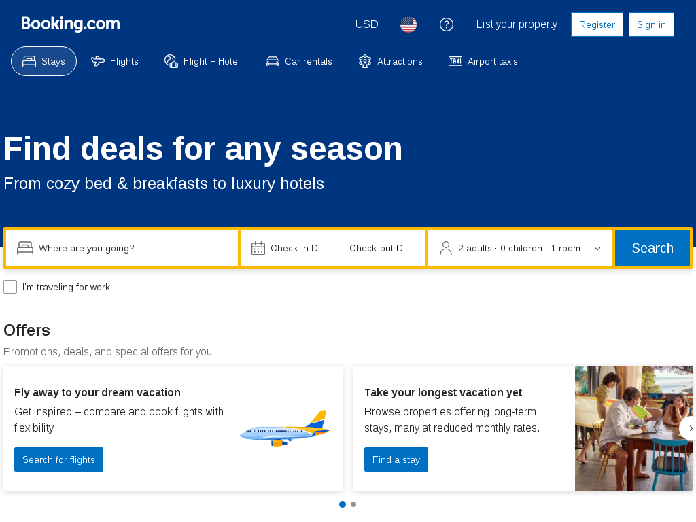
Task: Click the Register button
Action: point(597,24)
